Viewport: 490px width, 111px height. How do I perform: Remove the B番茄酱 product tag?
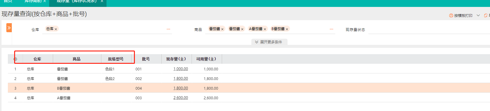287,29
